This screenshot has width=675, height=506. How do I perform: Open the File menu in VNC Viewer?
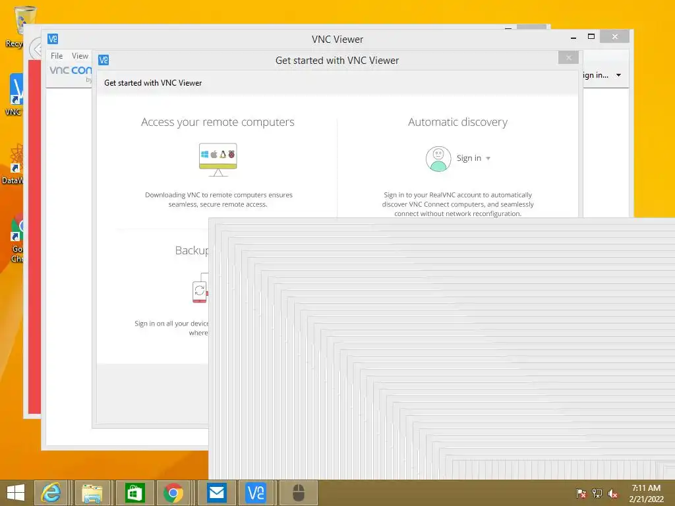click(x=57, y=56)
